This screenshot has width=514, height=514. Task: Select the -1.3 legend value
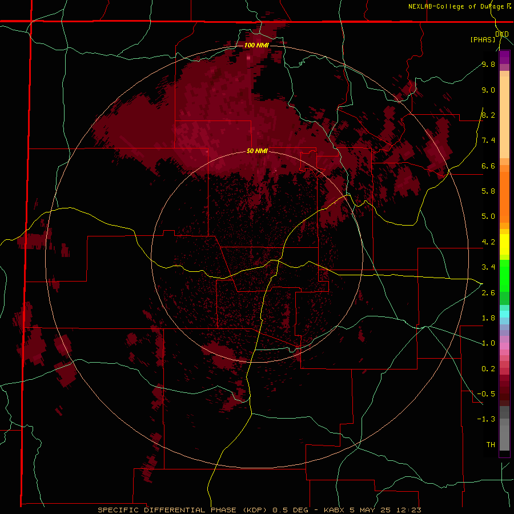(486, 419)
